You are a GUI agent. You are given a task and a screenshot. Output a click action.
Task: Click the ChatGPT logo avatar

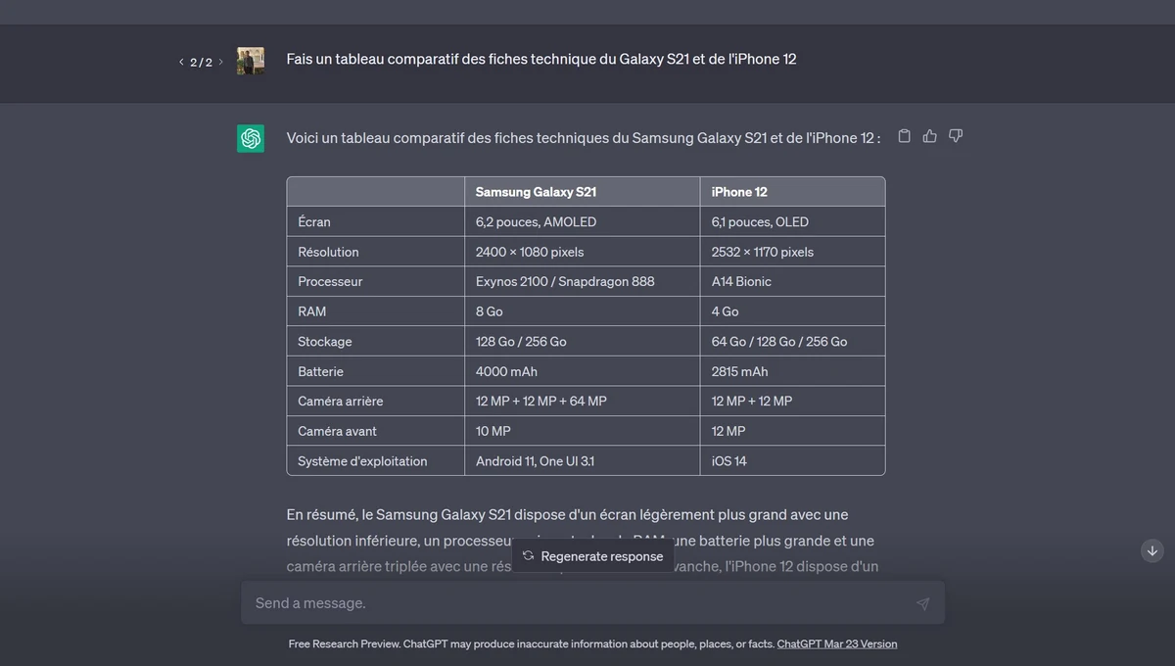pos(251,138)
